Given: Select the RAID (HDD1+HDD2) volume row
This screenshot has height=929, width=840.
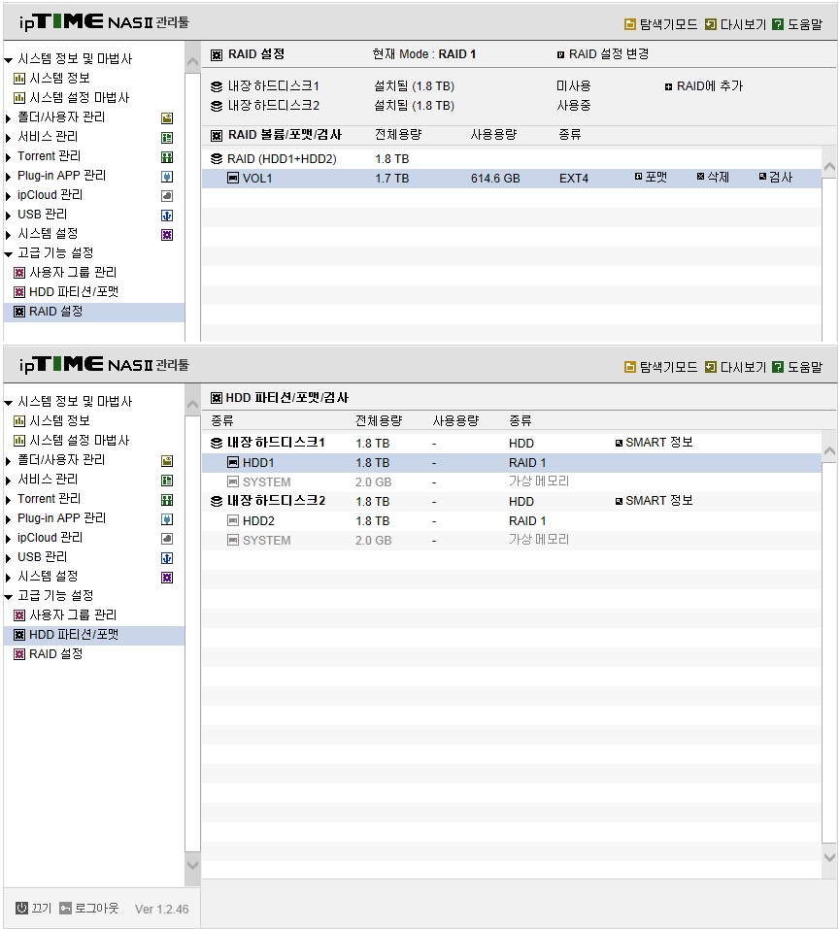Looking at the screenshot, I should [511, 159].
